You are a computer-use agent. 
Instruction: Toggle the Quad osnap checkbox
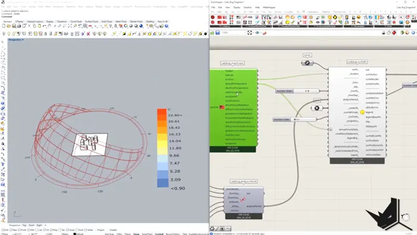(x=67, y=230)
